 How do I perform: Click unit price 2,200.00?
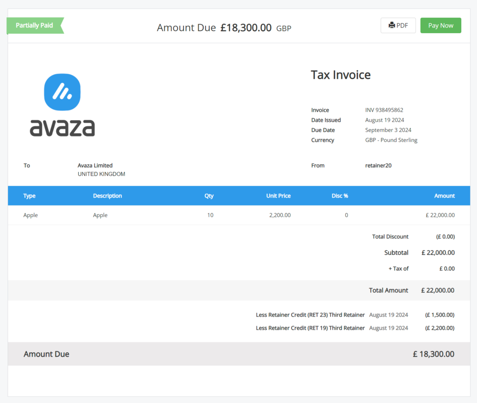pyautogui.click(x=280, y=215)
